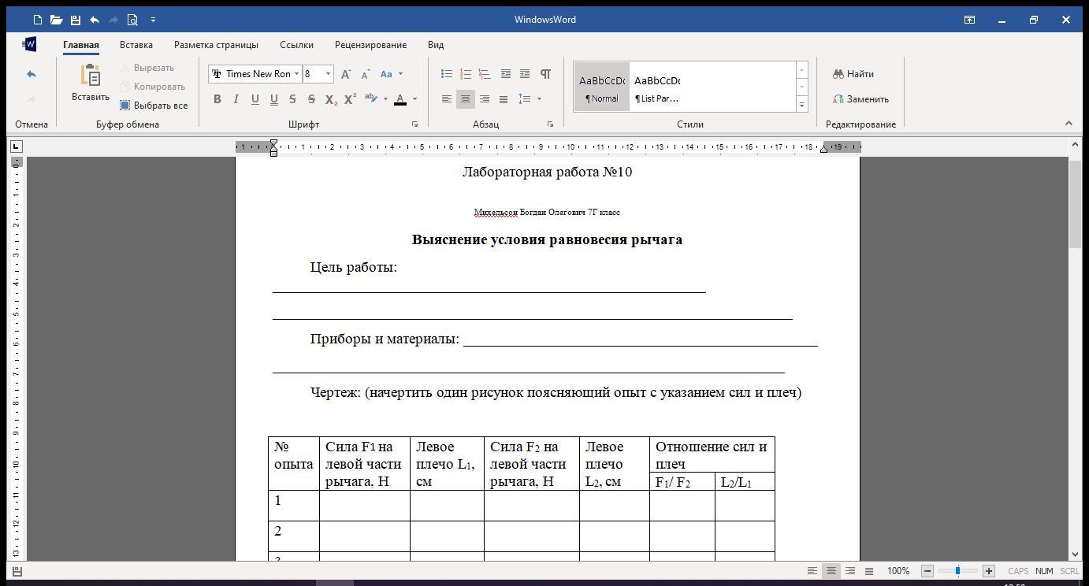1089x586 pixels.
Task: Insert a bulleted list
Action: (447, 74)
